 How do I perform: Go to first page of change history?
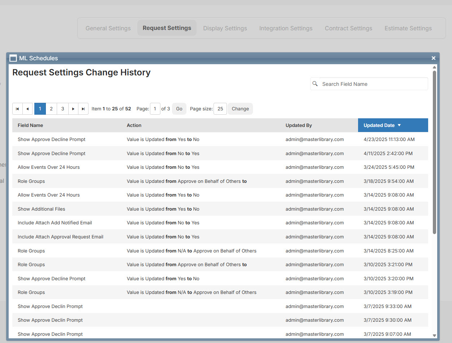(x=17, y=109)
